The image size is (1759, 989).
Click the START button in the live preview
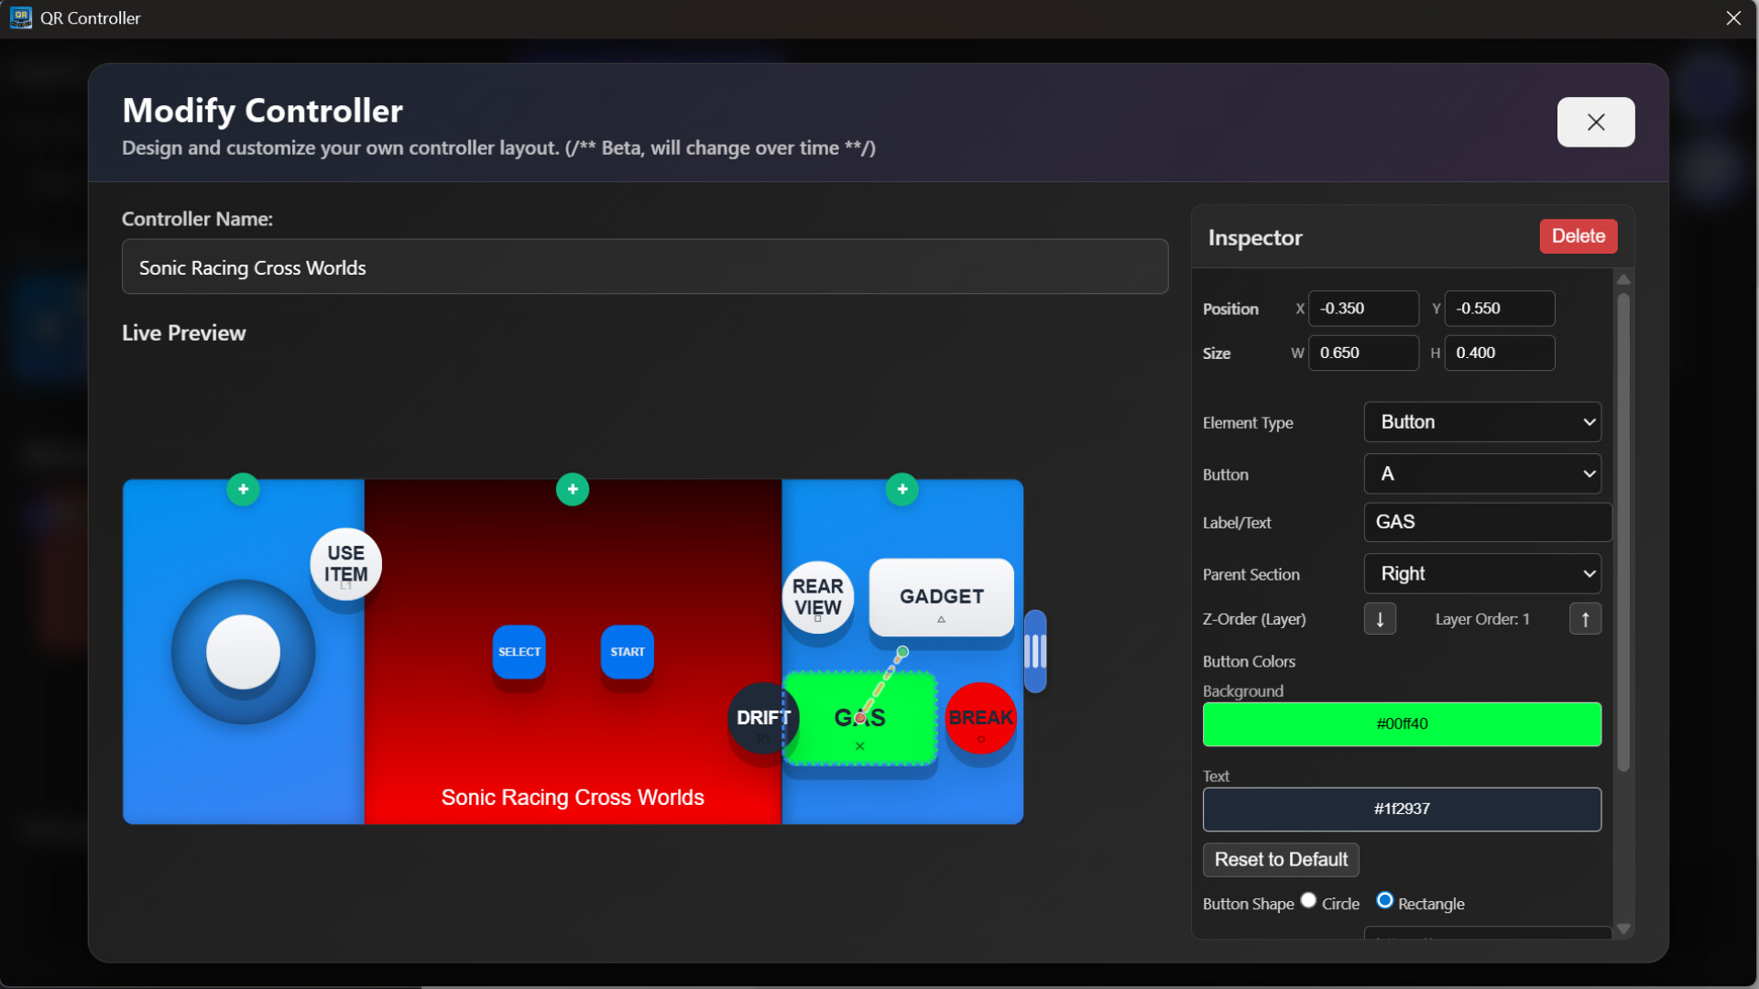click(627, 652)
